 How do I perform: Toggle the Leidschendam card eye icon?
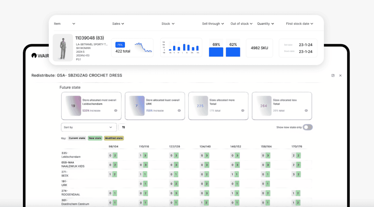click(x=116, y=110)
